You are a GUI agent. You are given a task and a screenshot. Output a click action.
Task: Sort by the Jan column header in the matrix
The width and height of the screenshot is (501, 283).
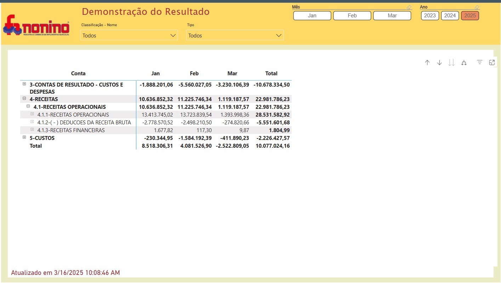(x=155, y=73)
